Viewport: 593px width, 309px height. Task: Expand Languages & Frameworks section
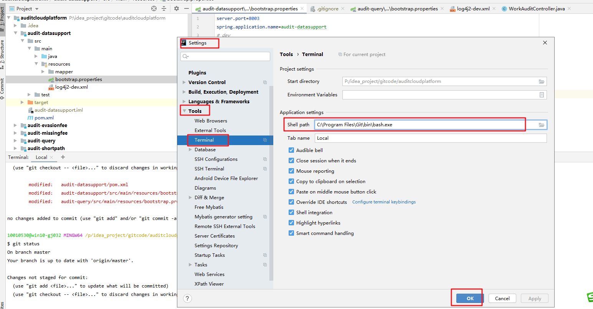pos(184,102)
